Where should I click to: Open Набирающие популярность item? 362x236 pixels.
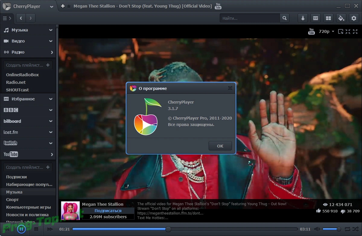29,184
